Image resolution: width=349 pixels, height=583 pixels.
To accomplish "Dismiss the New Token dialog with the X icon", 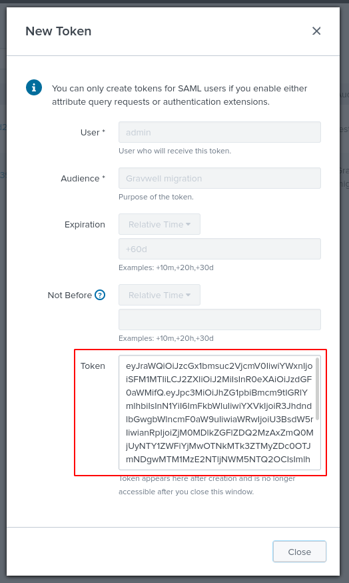I will point(316,31).
